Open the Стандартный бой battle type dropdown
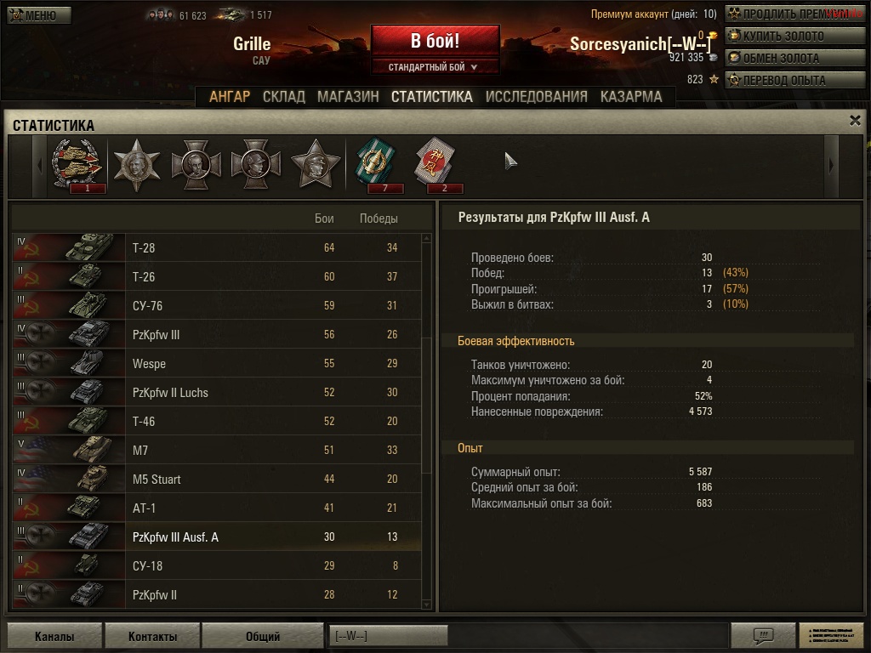 [x=435, y=67]
